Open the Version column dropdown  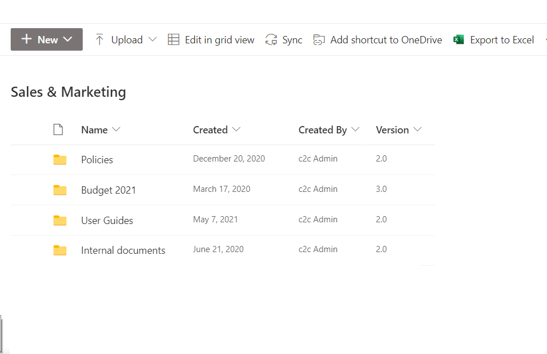418,129
